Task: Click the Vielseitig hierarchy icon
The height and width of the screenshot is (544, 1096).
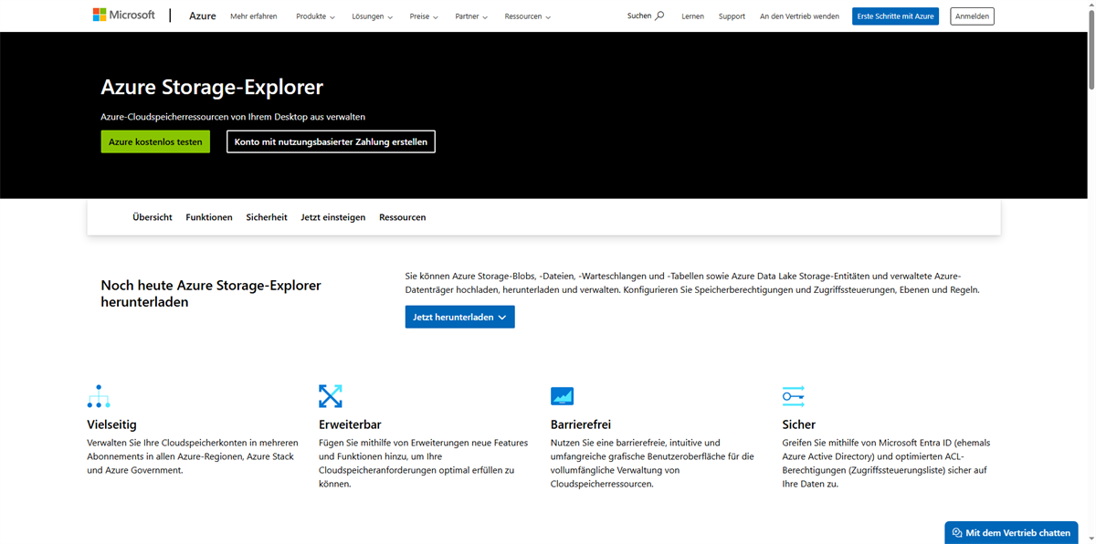Action: click(99, 396)
